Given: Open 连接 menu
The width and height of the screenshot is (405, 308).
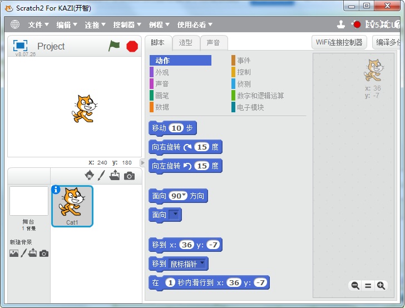Looking at the screenshot, I should (x=95, y=25).
